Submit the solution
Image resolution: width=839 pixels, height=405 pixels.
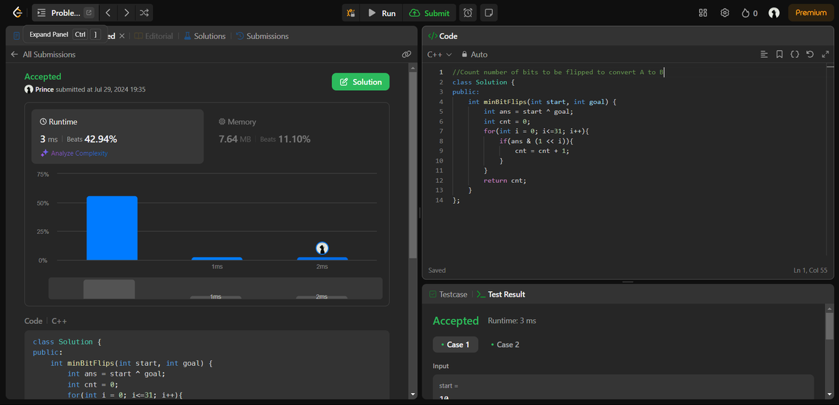click(x=429, y=13)
